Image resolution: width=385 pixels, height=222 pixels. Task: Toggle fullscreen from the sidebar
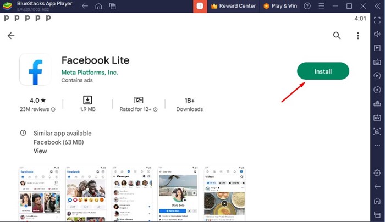(377, 20)
